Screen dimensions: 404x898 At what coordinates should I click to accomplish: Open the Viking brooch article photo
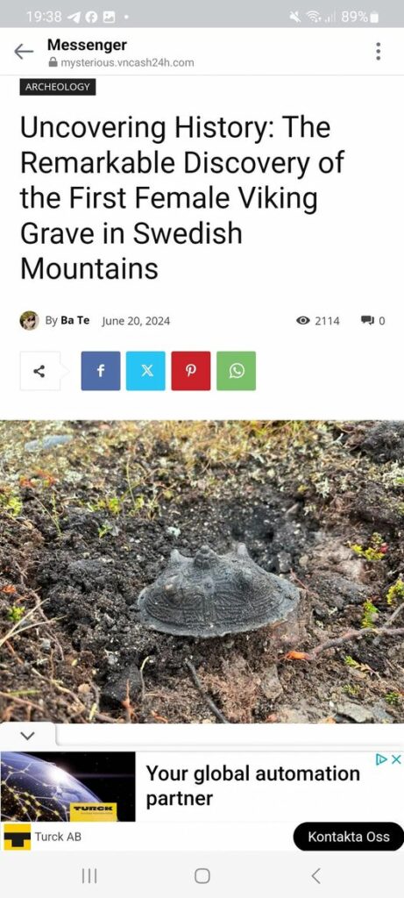(x=202, y=572)
